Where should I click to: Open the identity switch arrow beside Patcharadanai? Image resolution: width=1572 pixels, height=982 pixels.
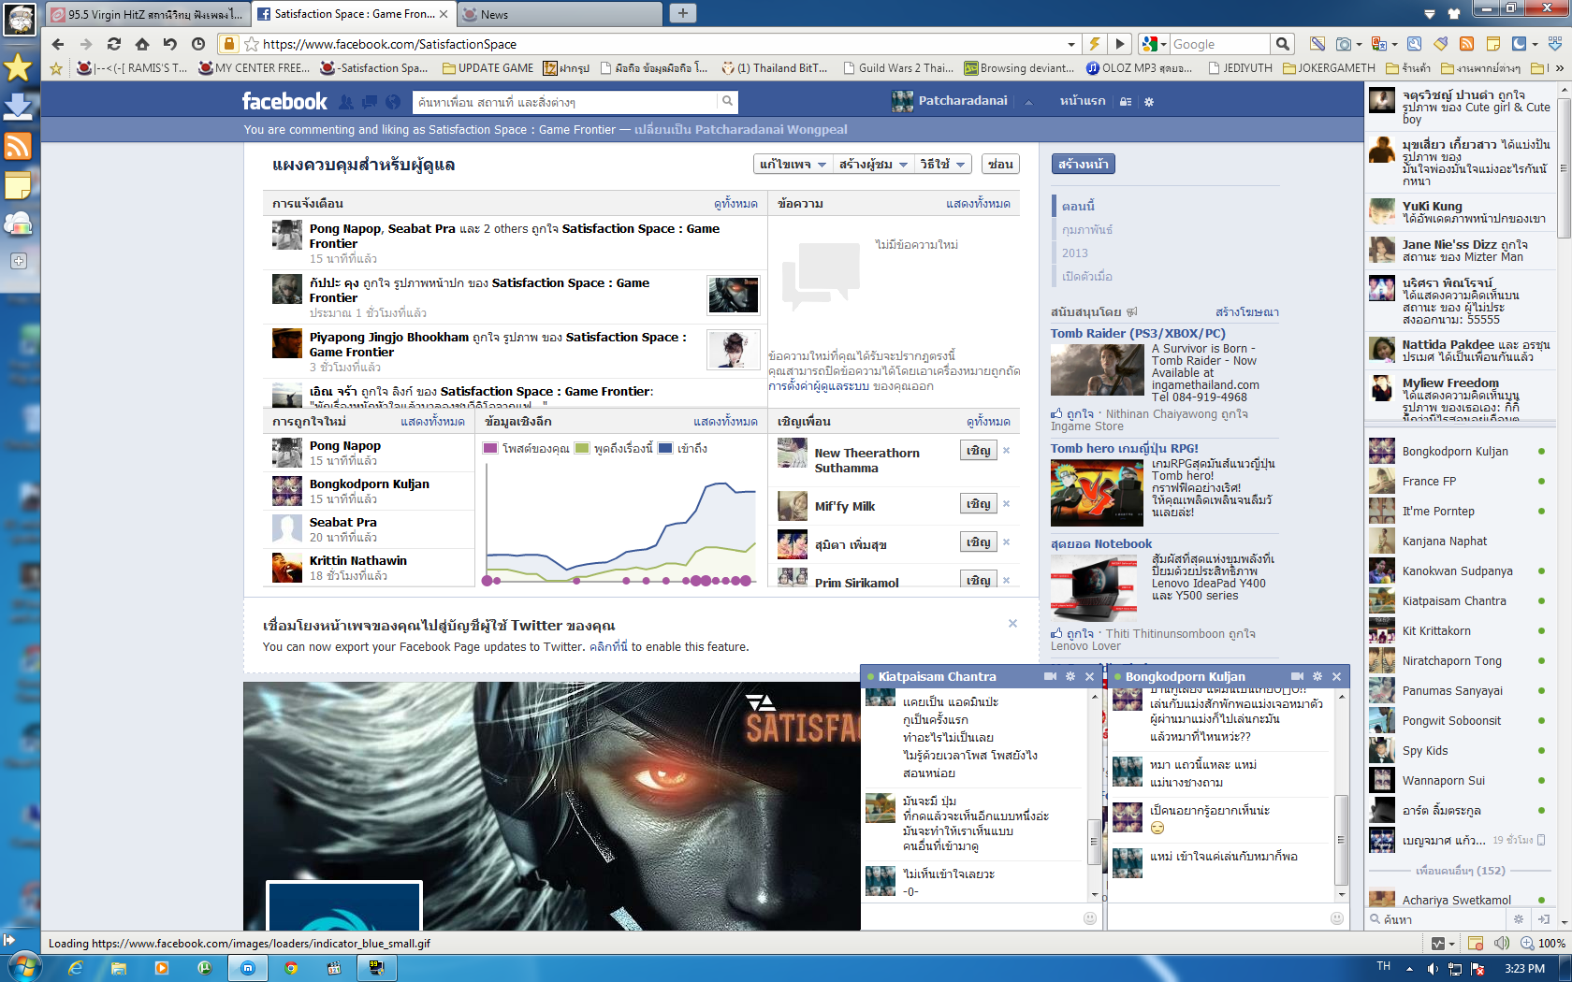pyautogui.click(x=1028, y=102)
